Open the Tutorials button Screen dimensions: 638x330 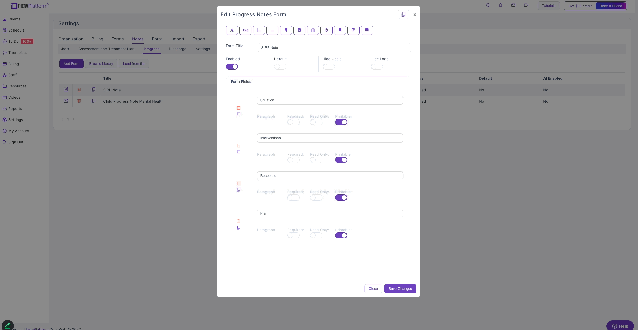coord(549,6)
